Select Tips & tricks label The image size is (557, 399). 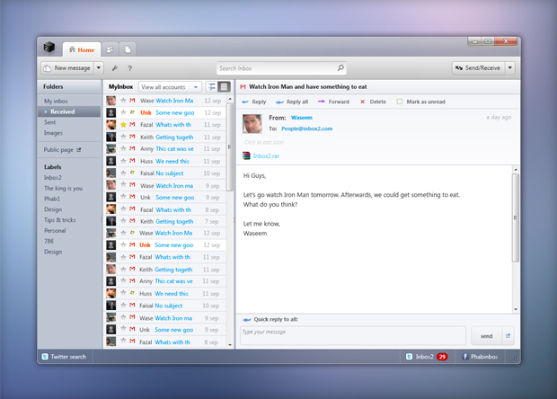click(59, 220)
